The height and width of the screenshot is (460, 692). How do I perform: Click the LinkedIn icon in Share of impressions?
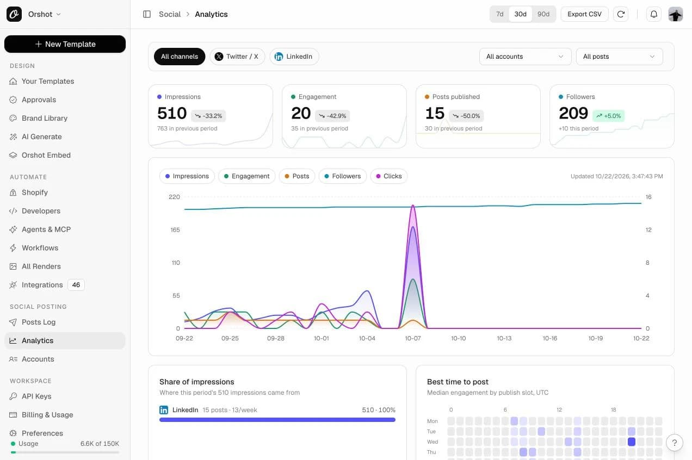pos(164,410)
